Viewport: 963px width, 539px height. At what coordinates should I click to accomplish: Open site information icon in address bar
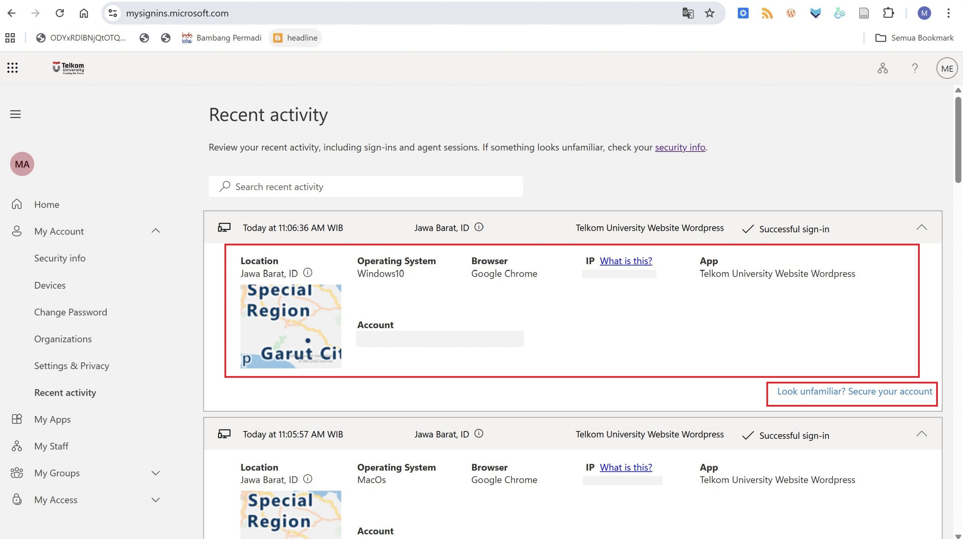[x=112, y=13]
